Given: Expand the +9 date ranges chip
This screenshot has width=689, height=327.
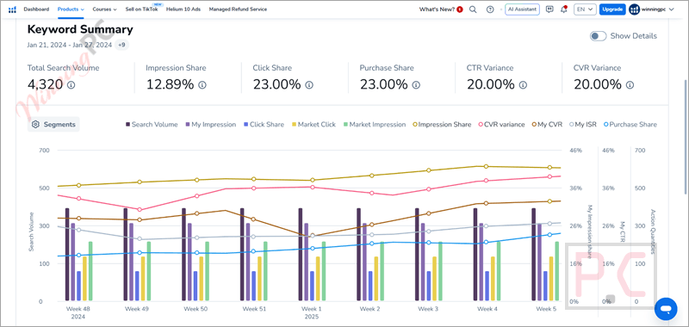Looking at the screenshot, I should 121,45.
